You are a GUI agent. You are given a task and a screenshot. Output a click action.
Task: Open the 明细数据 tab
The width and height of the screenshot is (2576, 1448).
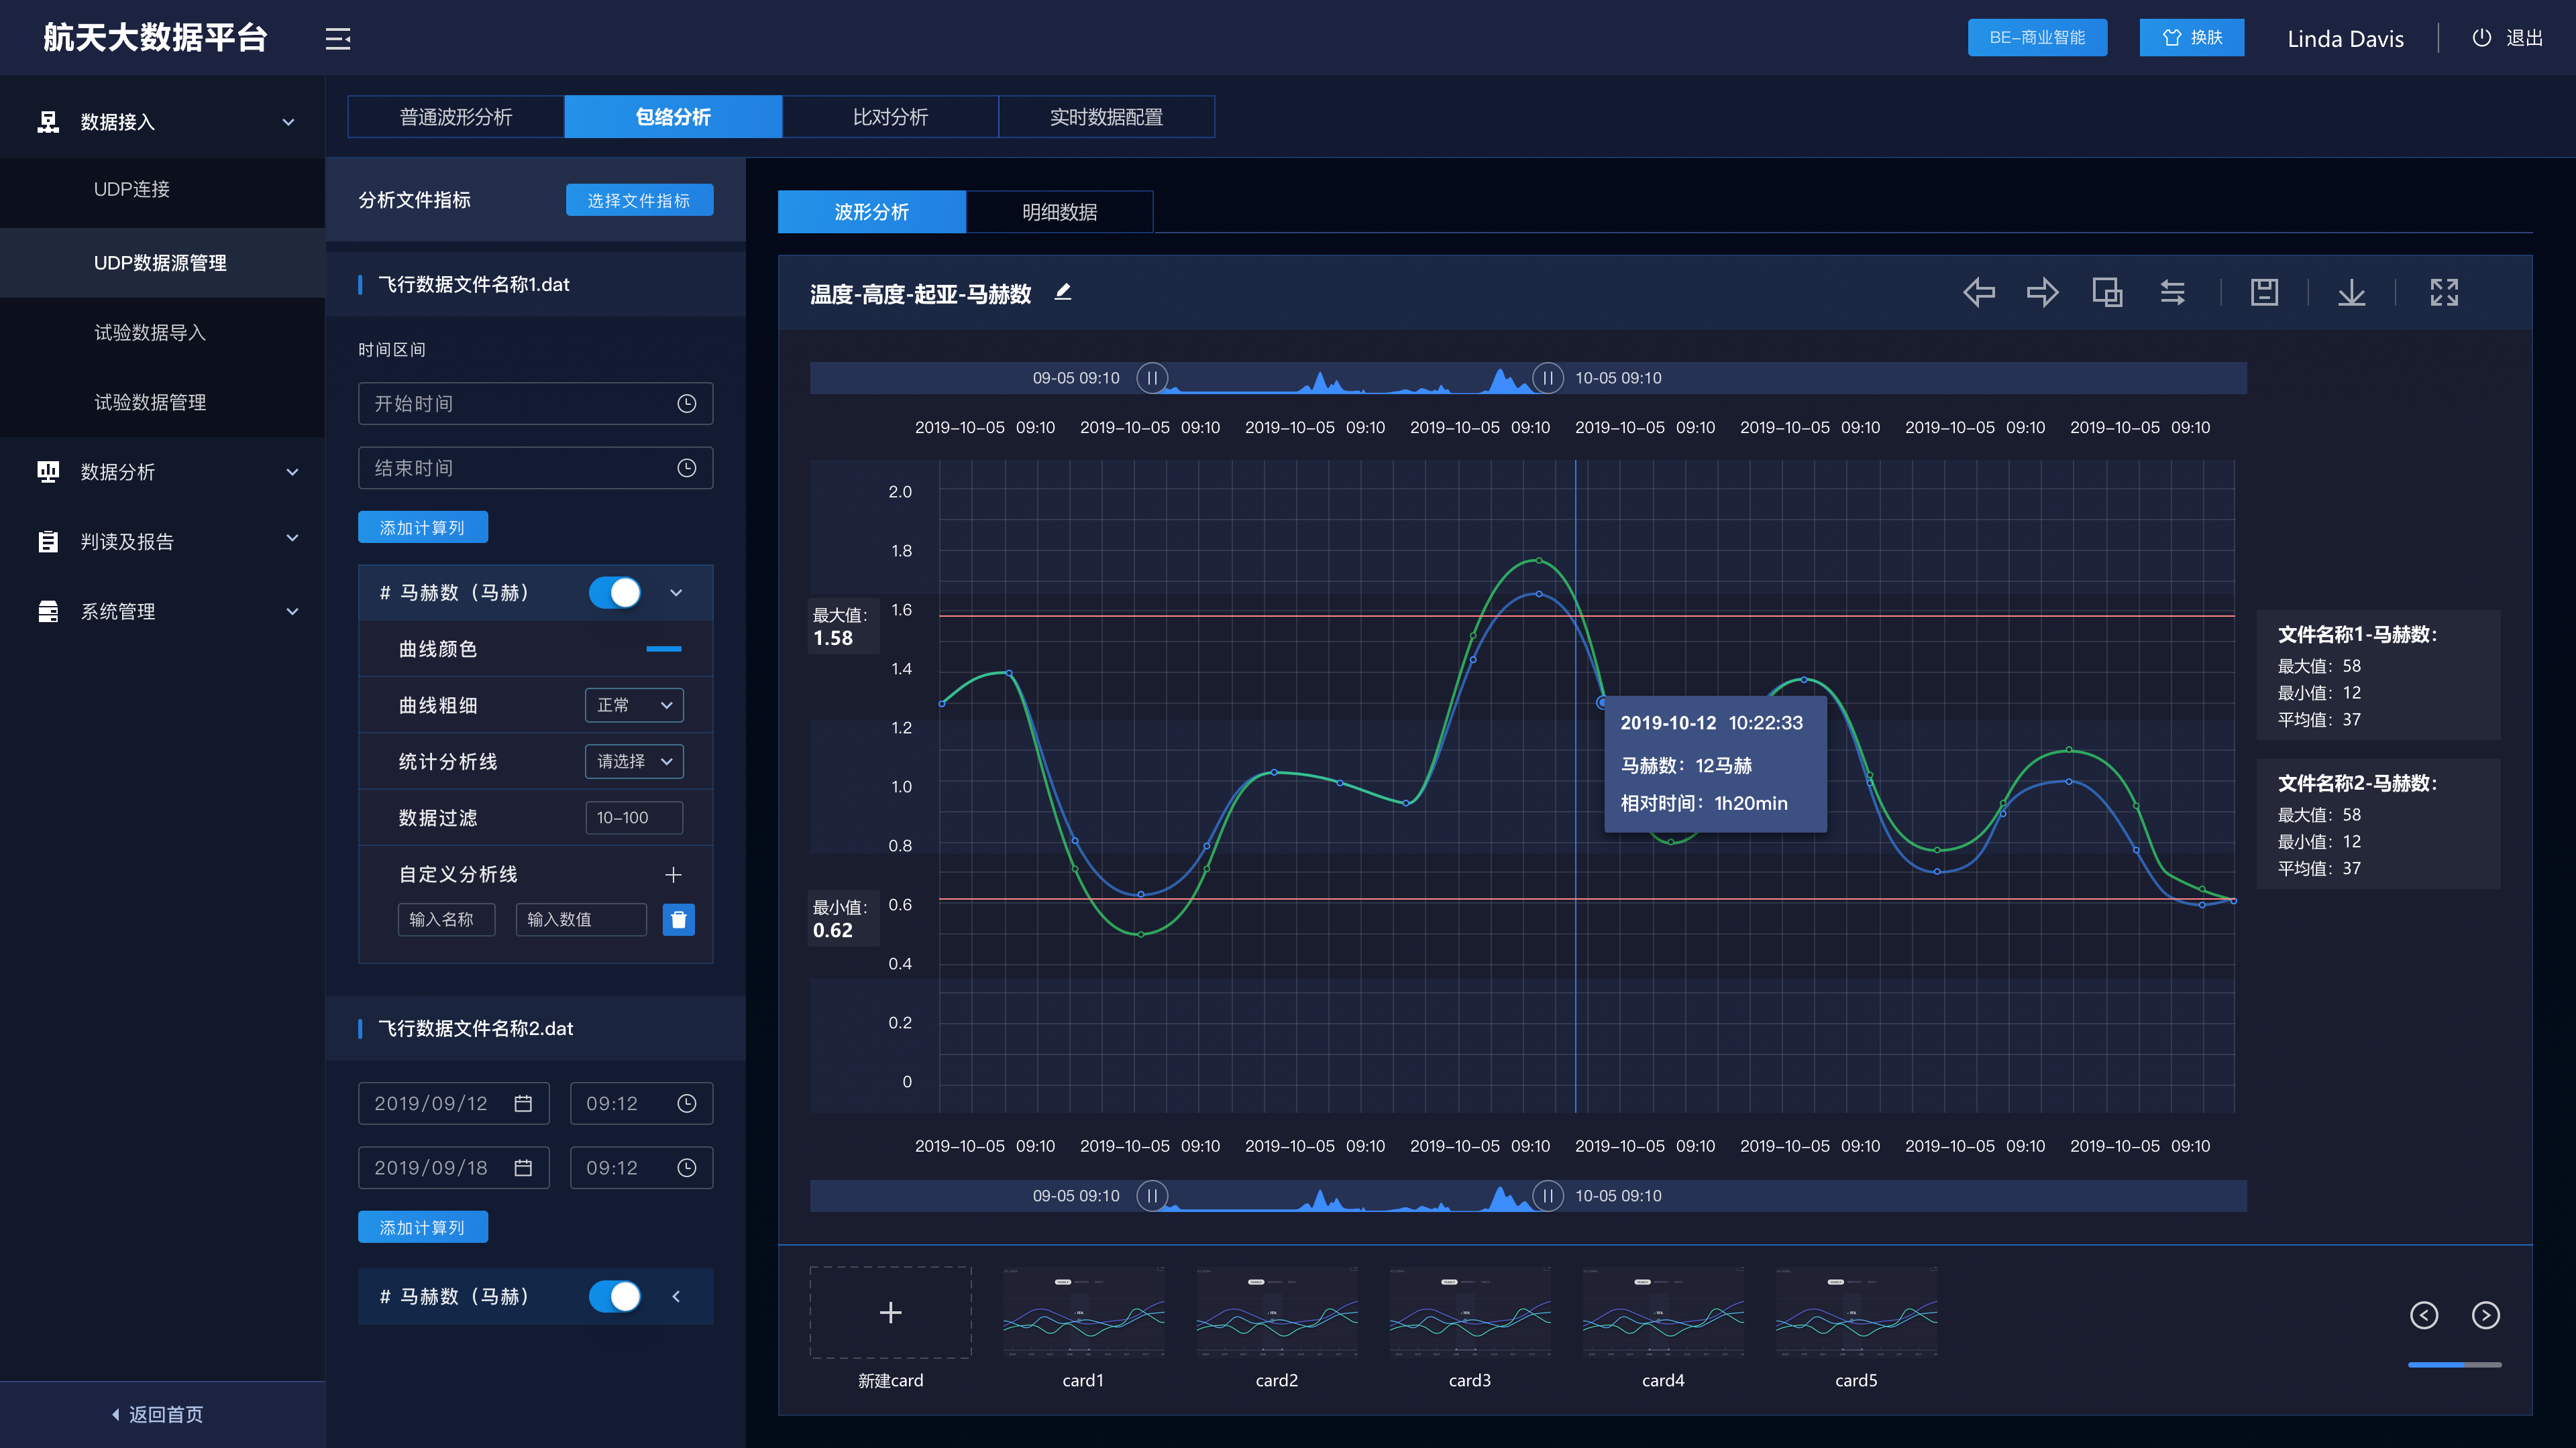(x=1059, y=212)
